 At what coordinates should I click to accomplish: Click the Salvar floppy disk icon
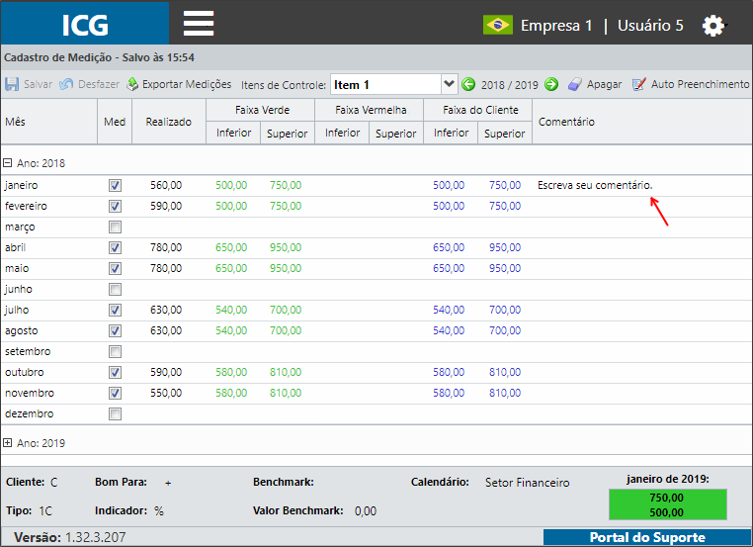coord(12,84)
